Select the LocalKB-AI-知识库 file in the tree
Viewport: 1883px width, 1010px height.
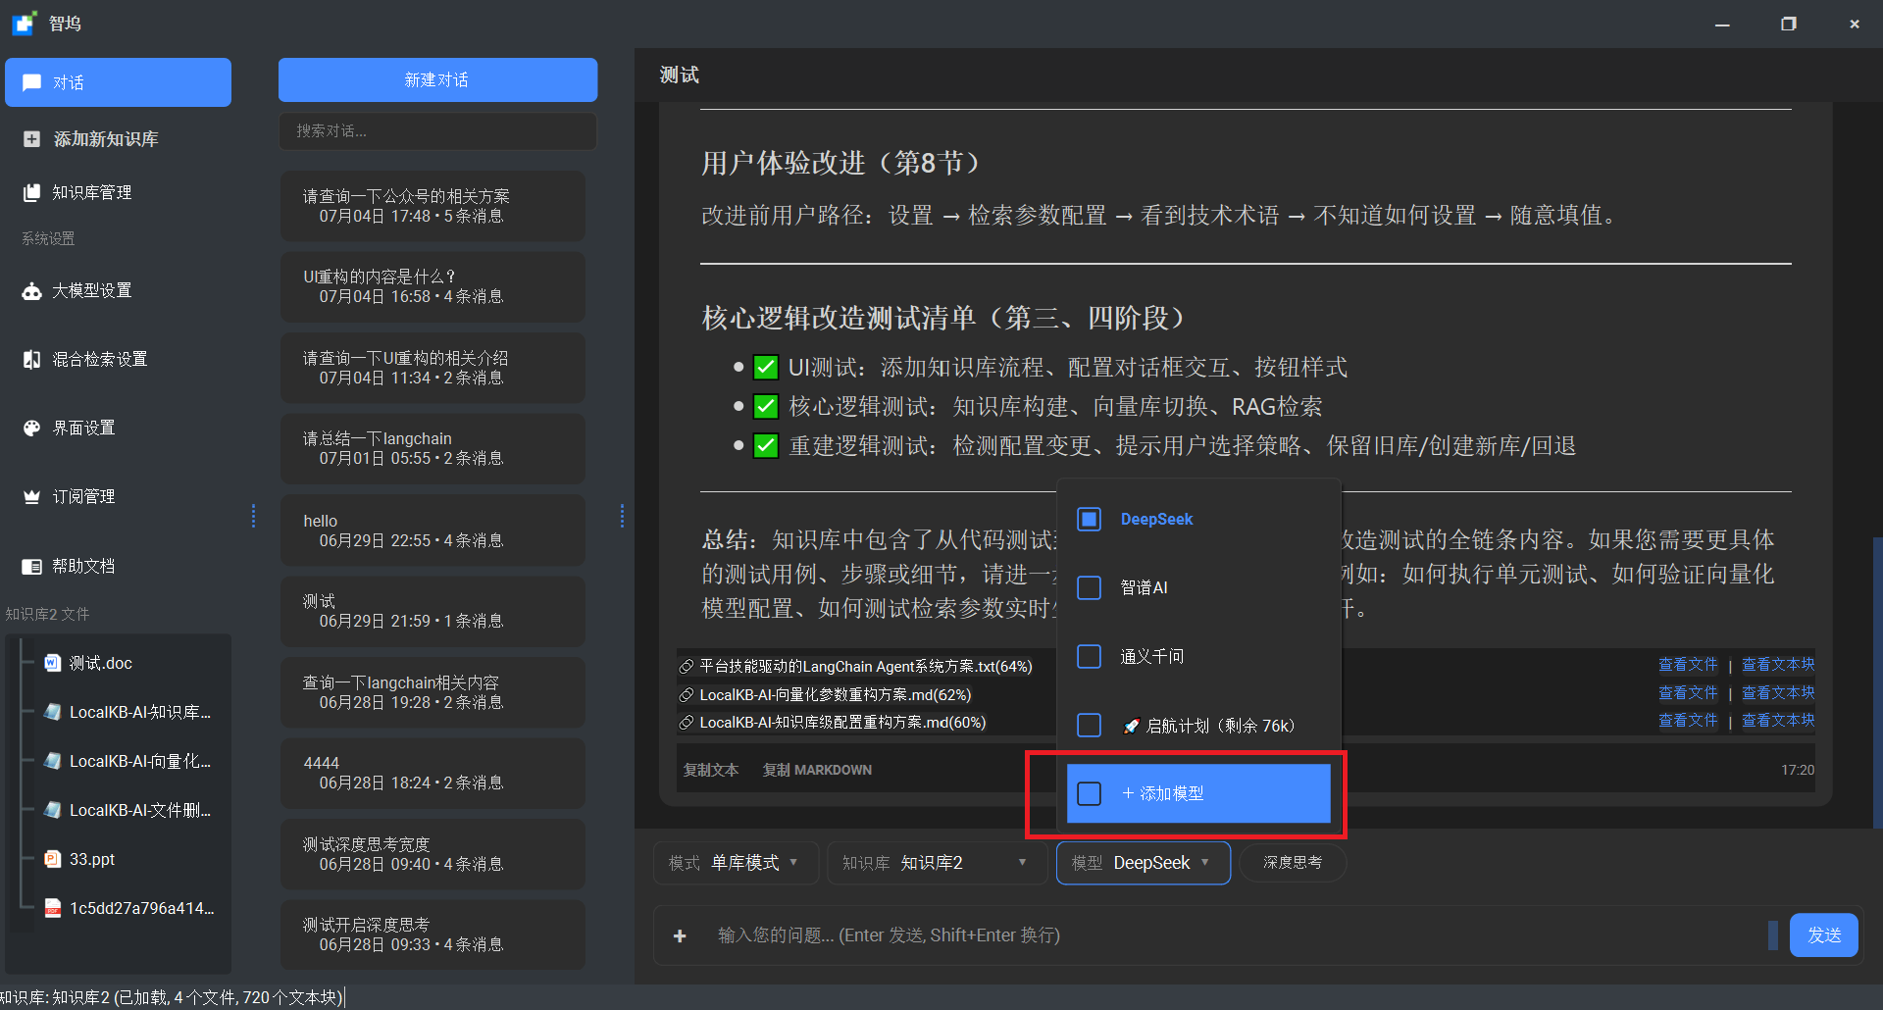[x=129, y=712]
